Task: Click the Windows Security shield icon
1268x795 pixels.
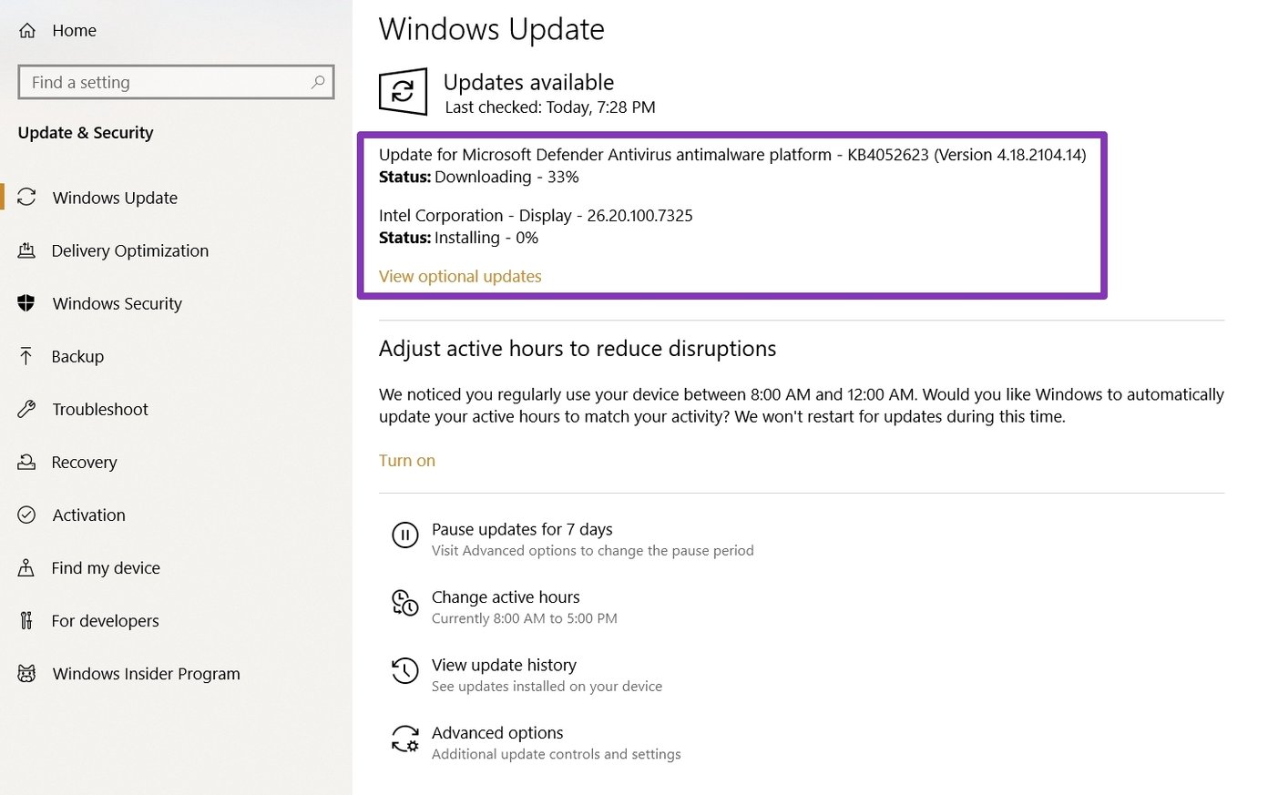Action: (x=26, y=303)
